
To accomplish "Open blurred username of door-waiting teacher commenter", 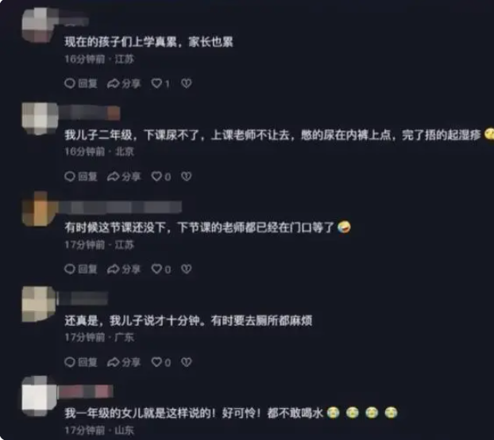I will 121,208.
